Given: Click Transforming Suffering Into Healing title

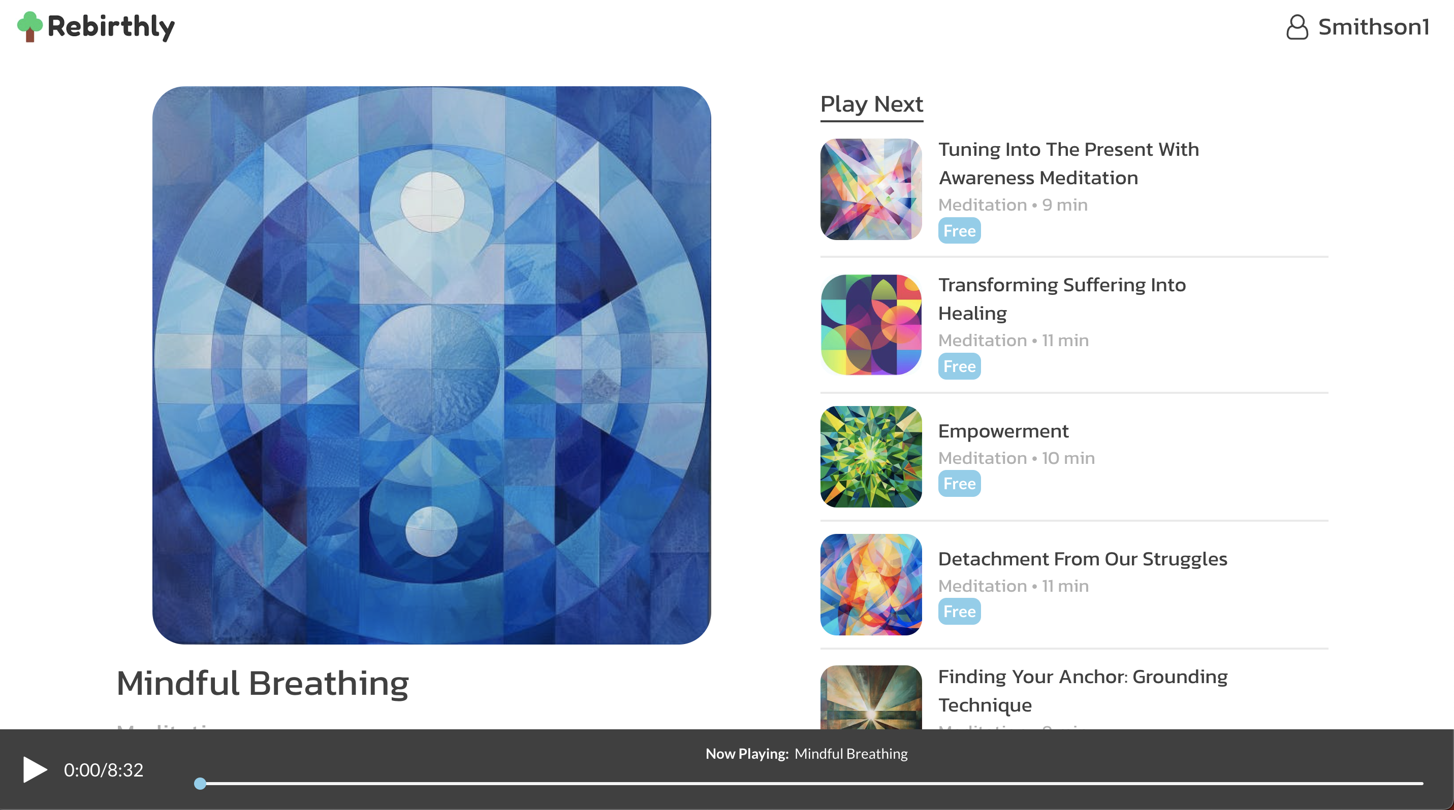Looking at the screenshot, I should point(1062,299).
